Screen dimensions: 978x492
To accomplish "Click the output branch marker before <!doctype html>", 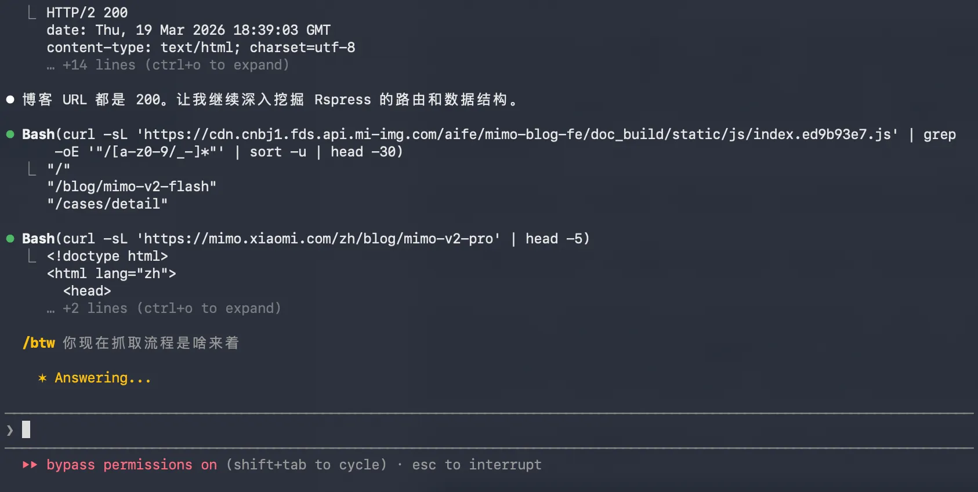I will pos(32,256).
